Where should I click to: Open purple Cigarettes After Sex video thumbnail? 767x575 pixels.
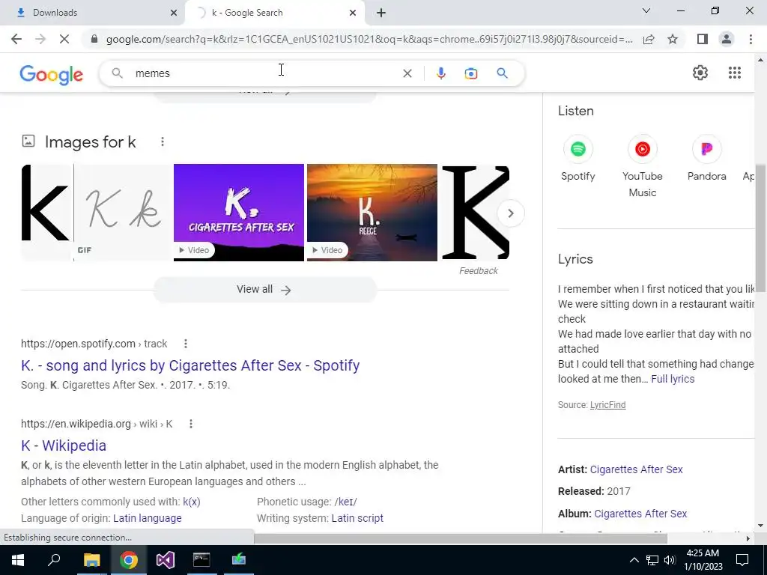pyautogui.click(x=239, y=213)
